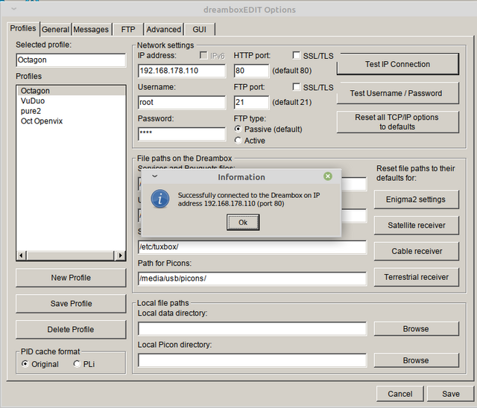Viewport: 477px width, 408px height.
Task: Save the Options dialog settings
Action: [450, 394]
